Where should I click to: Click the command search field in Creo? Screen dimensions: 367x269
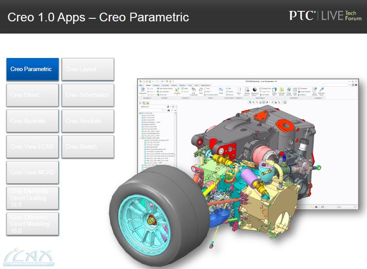[336, 85]
